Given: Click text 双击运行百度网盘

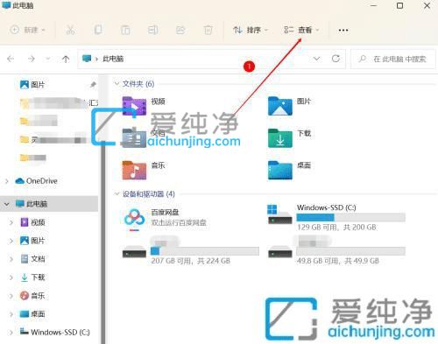Looking at the screenshot, I should [x=179, y=223].
